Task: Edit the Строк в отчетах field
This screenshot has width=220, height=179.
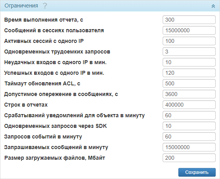Action: pos(189,105)
